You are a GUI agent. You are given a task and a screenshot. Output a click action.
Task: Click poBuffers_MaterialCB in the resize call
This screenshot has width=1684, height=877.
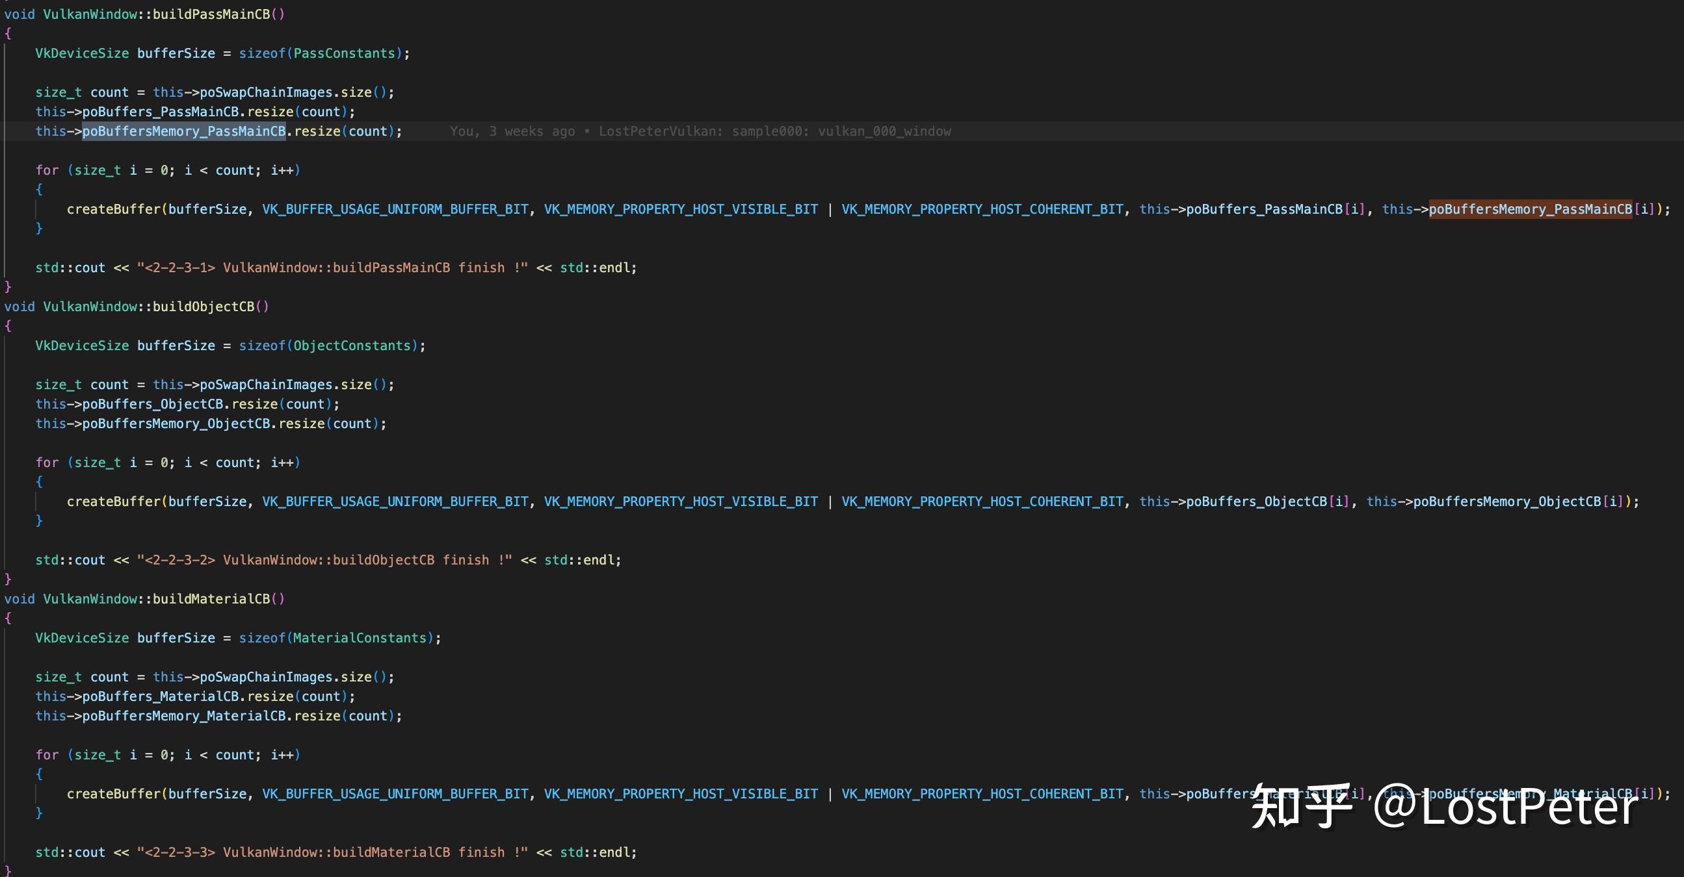tap(160, 697)
